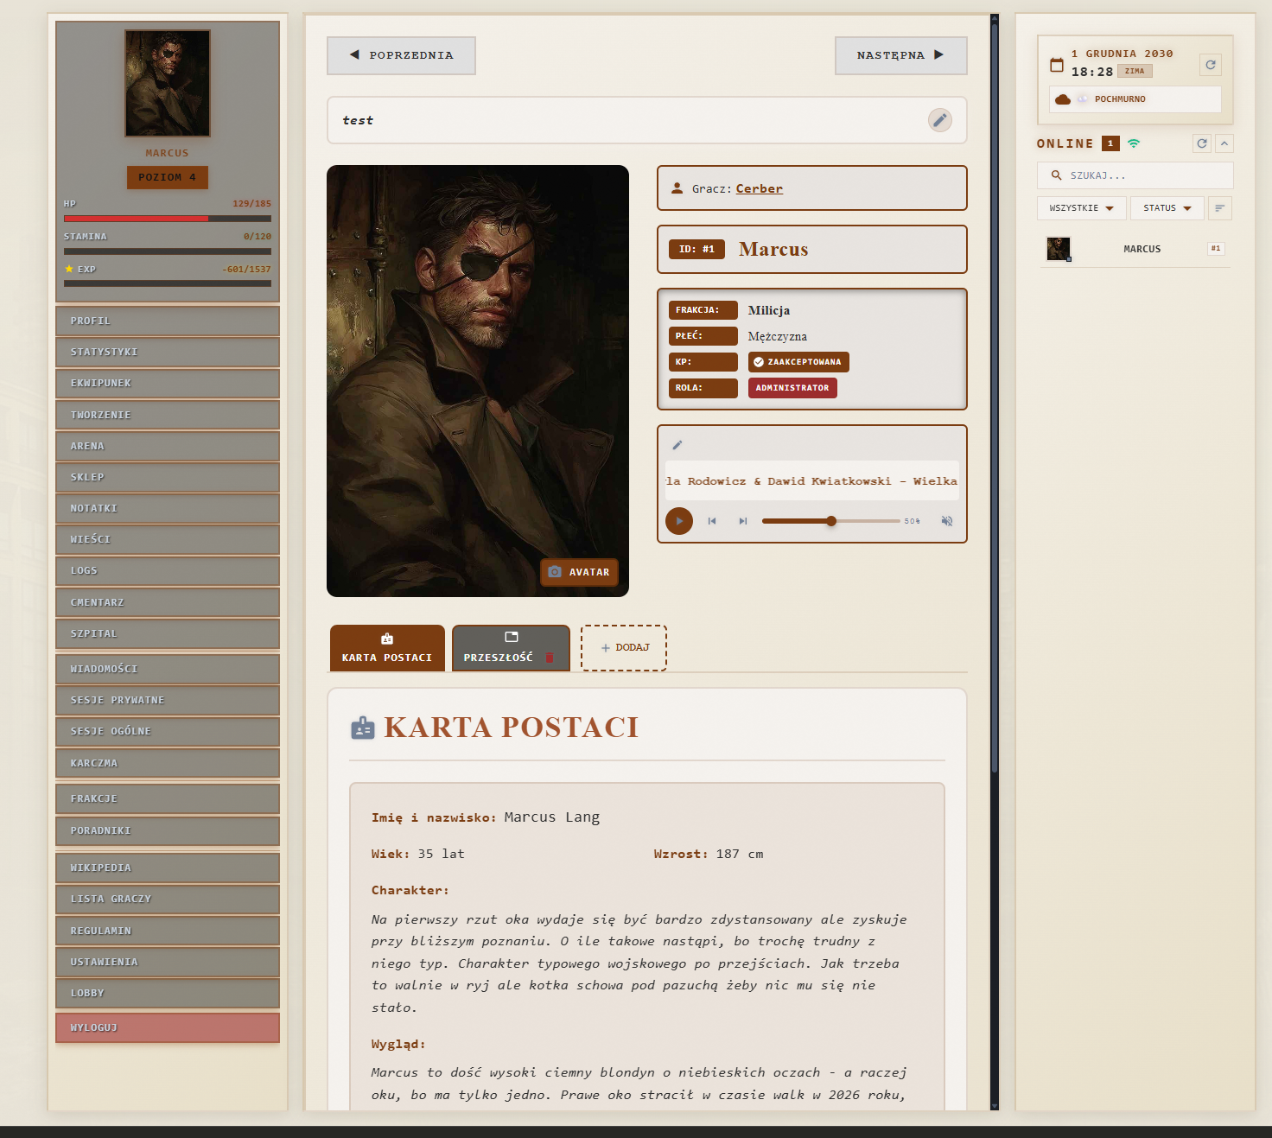Screen dimensions: 1272x1138
Task: Go to the next character with Następna
Action: coord(900,55)
